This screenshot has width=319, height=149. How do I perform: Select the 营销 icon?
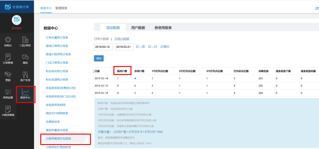(x=8, y=77)
